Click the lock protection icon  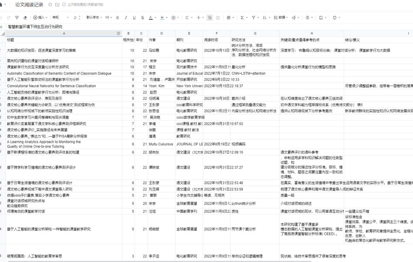click(x=307, y=17)
